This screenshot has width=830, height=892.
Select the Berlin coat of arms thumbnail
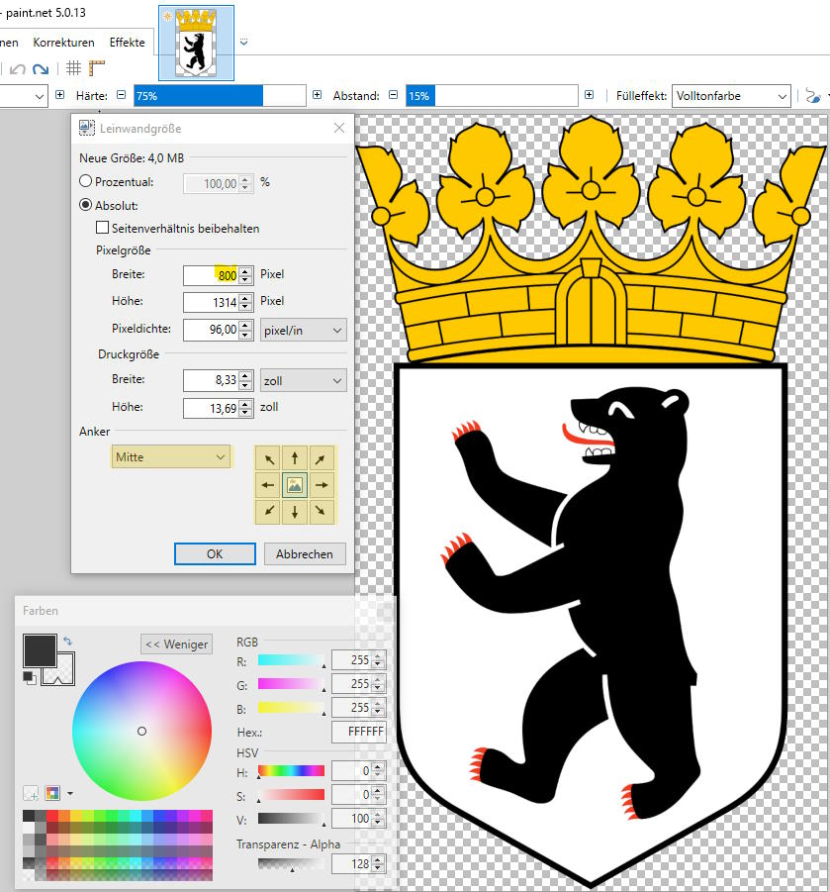[x=196, y=44]
